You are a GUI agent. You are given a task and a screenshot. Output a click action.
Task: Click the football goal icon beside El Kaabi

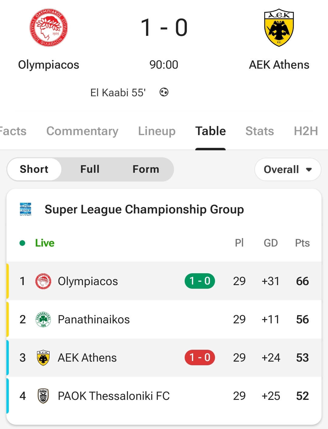pos(164,92)
